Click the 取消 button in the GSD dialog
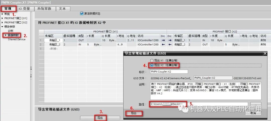 [253, 113]
